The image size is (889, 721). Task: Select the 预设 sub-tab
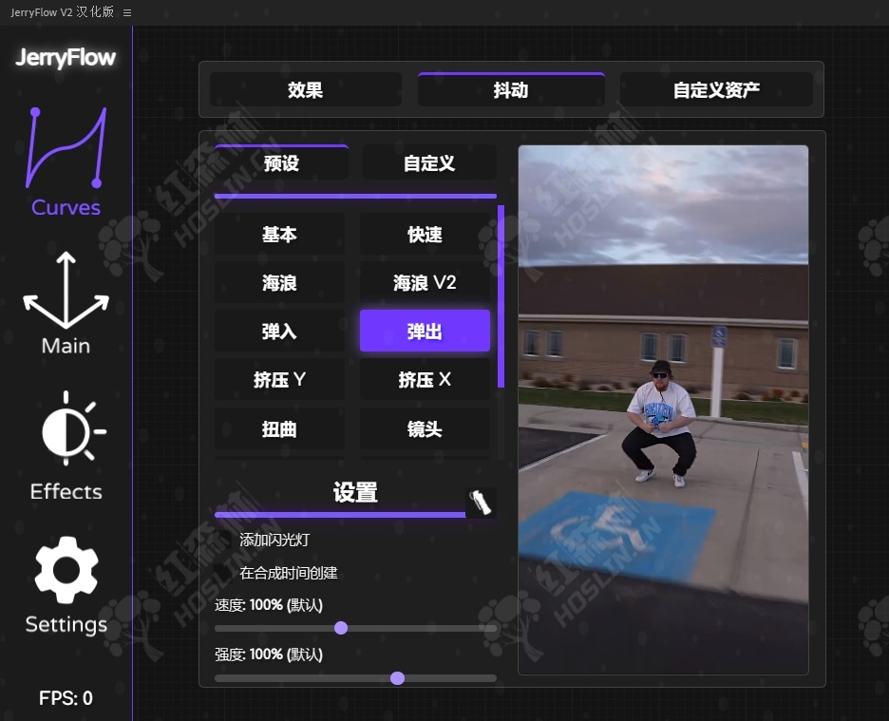point(281,162)
